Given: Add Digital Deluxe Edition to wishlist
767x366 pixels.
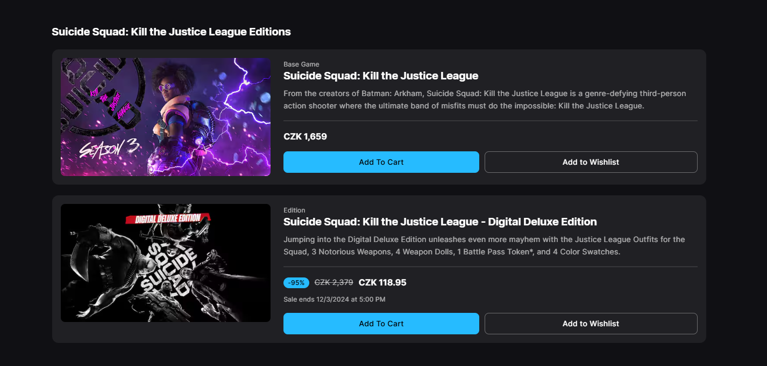Looking at the screenshot, I should coord(591,324).
